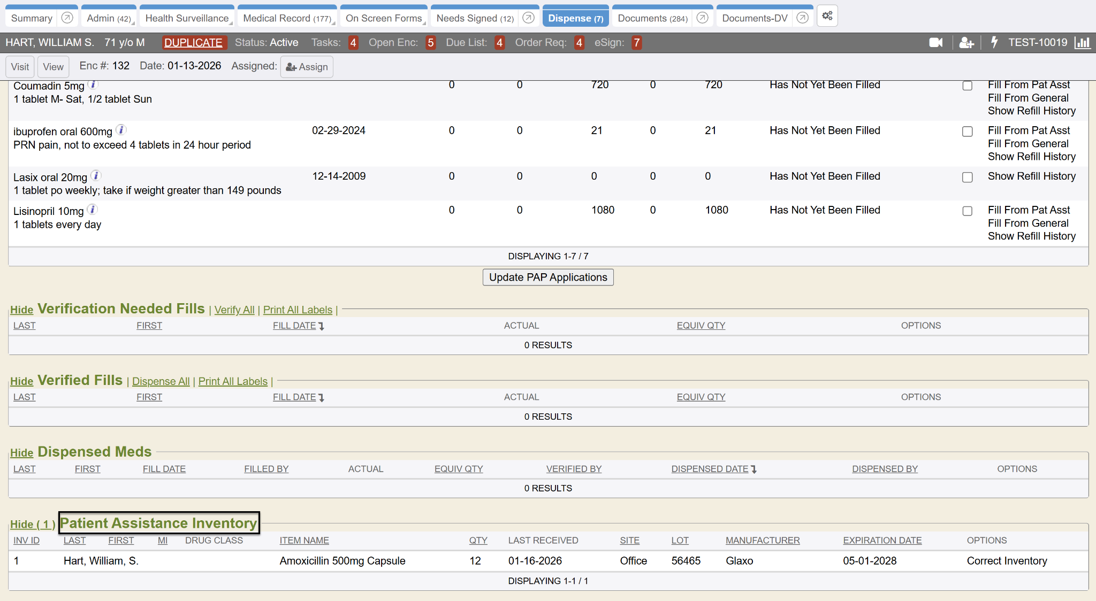This screenshot has width=1096, height=601.
Task: Open the bar chart icon near TEST-10019
Action: pyautogui.click(x=1083, y=43)
